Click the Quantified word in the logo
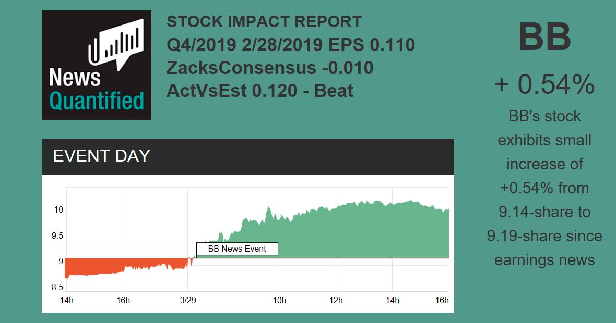The image size is (616, 323). tap(96, 101)
